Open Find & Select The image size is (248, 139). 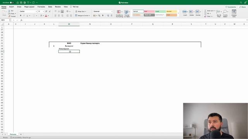(x=225, y=13)
